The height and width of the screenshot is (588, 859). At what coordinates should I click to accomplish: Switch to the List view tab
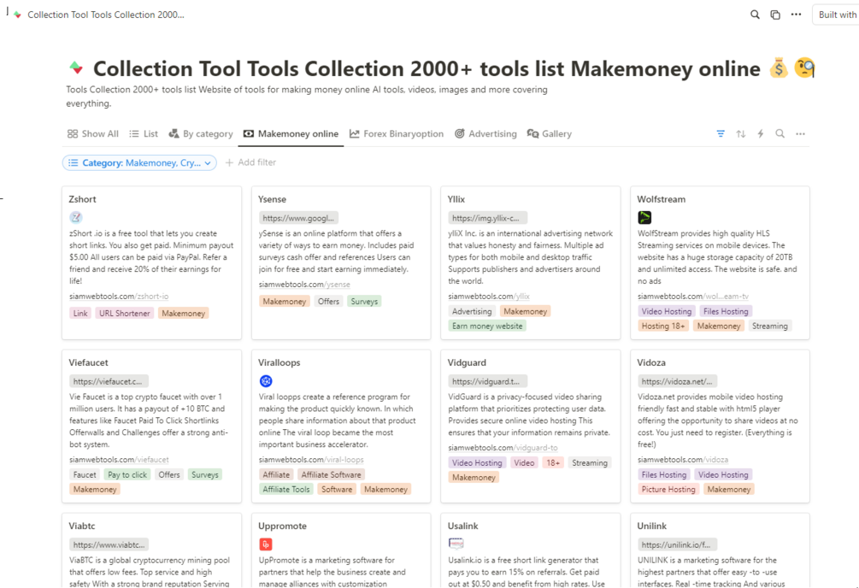tap(144, 133)
